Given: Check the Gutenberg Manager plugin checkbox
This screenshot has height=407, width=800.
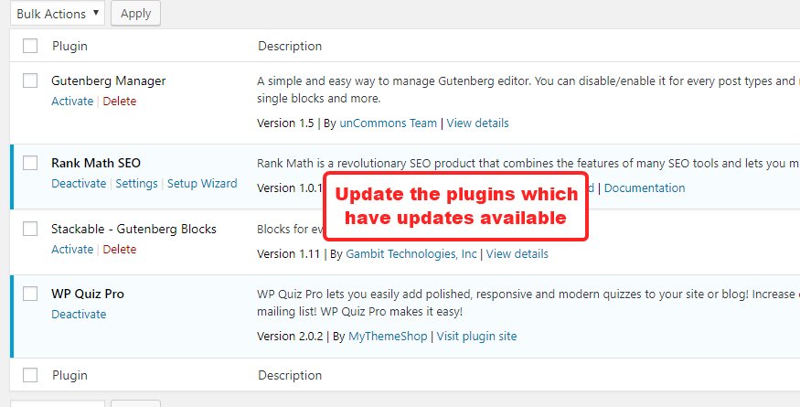Looking at the screenshot, I should (30, 80).
